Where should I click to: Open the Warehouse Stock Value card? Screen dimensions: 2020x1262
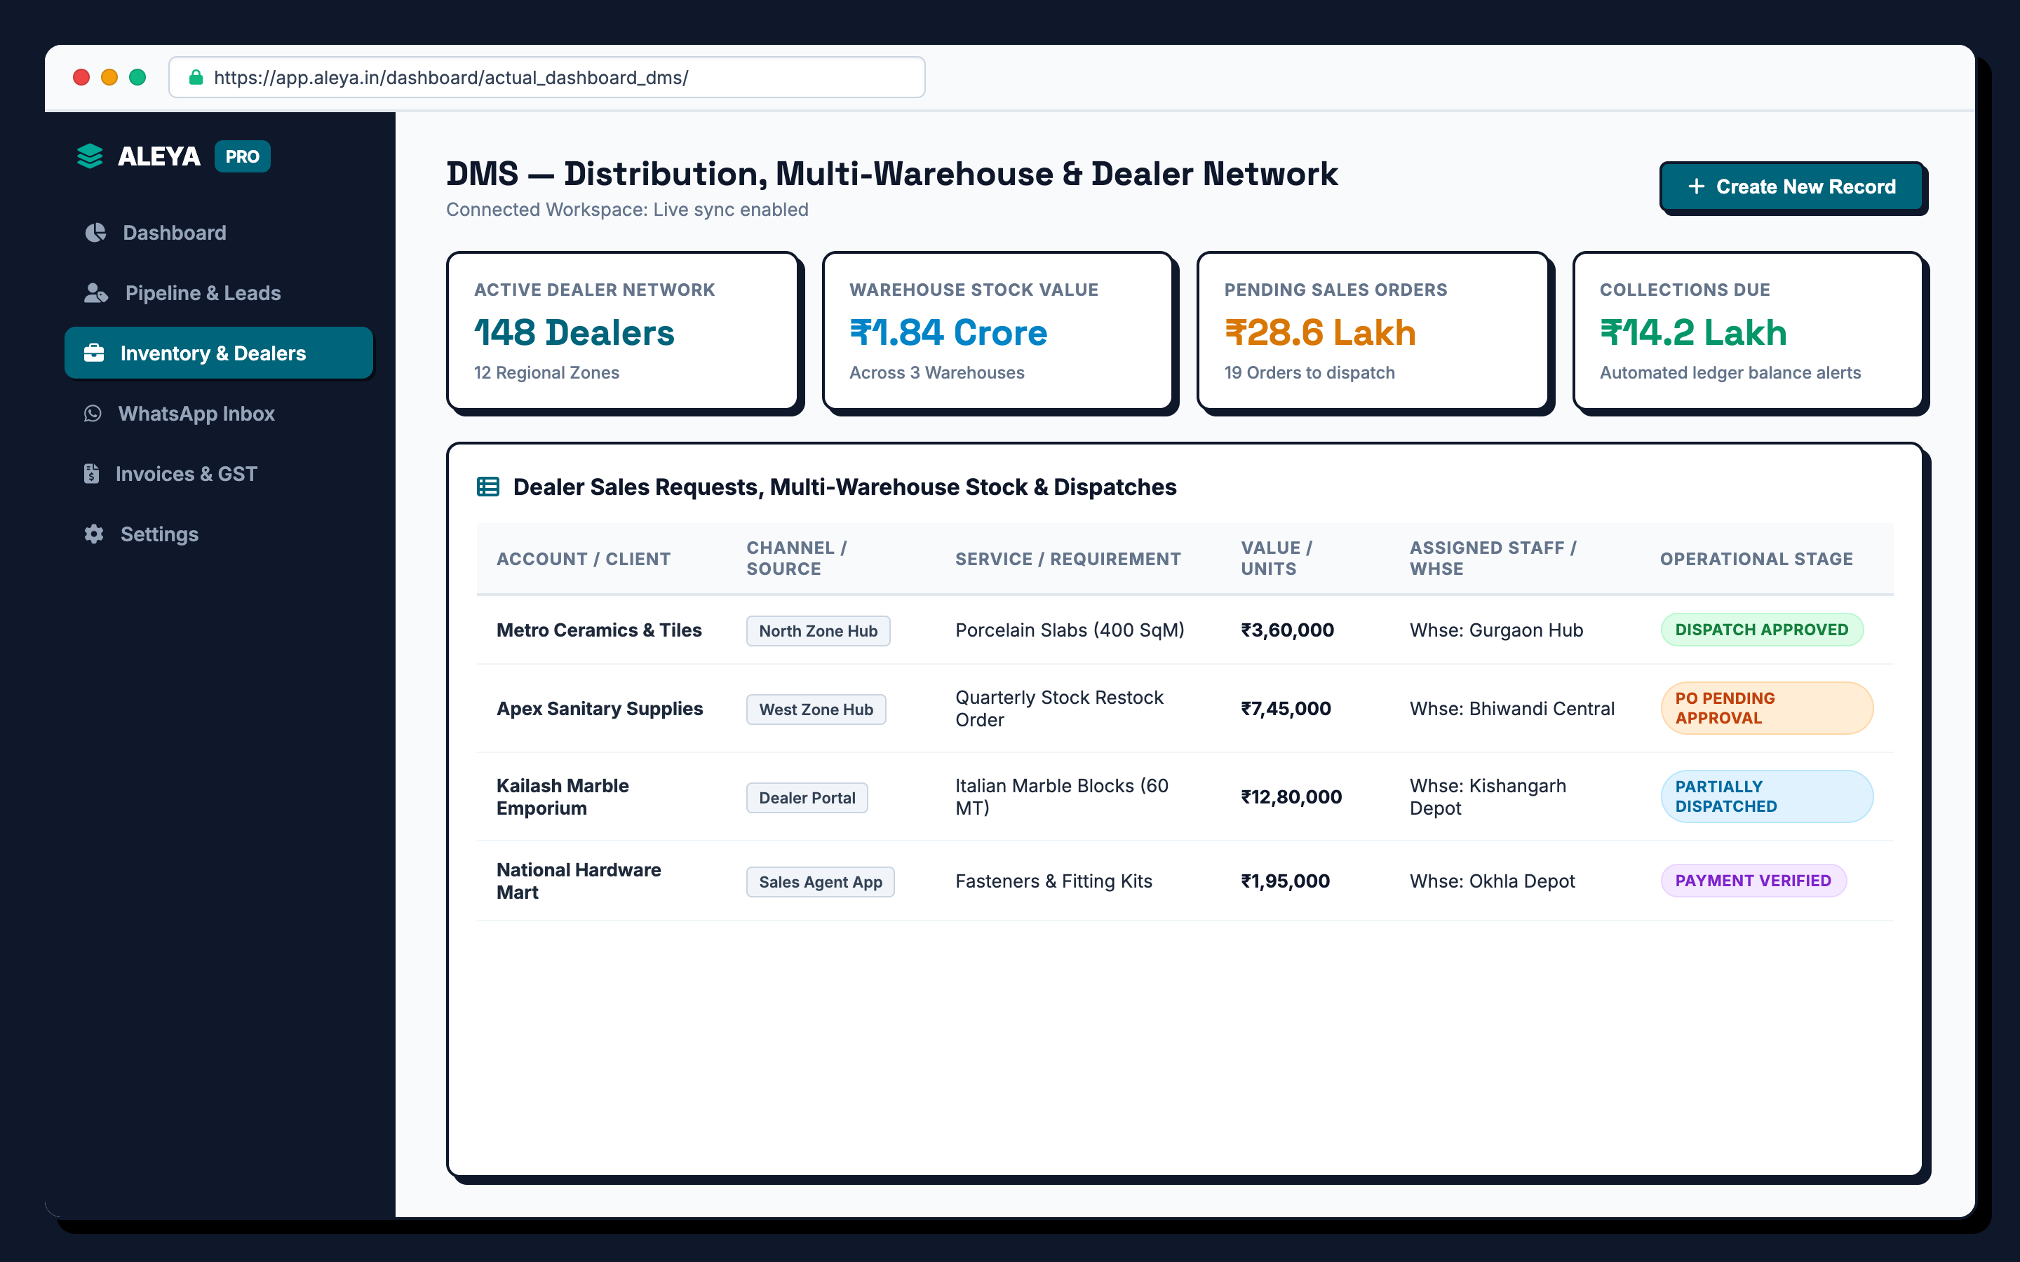[x=997, y=330]
